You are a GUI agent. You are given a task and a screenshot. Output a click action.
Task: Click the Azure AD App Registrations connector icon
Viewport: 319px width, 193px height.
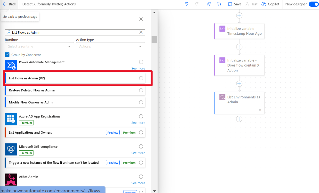[x=11, y=119]
